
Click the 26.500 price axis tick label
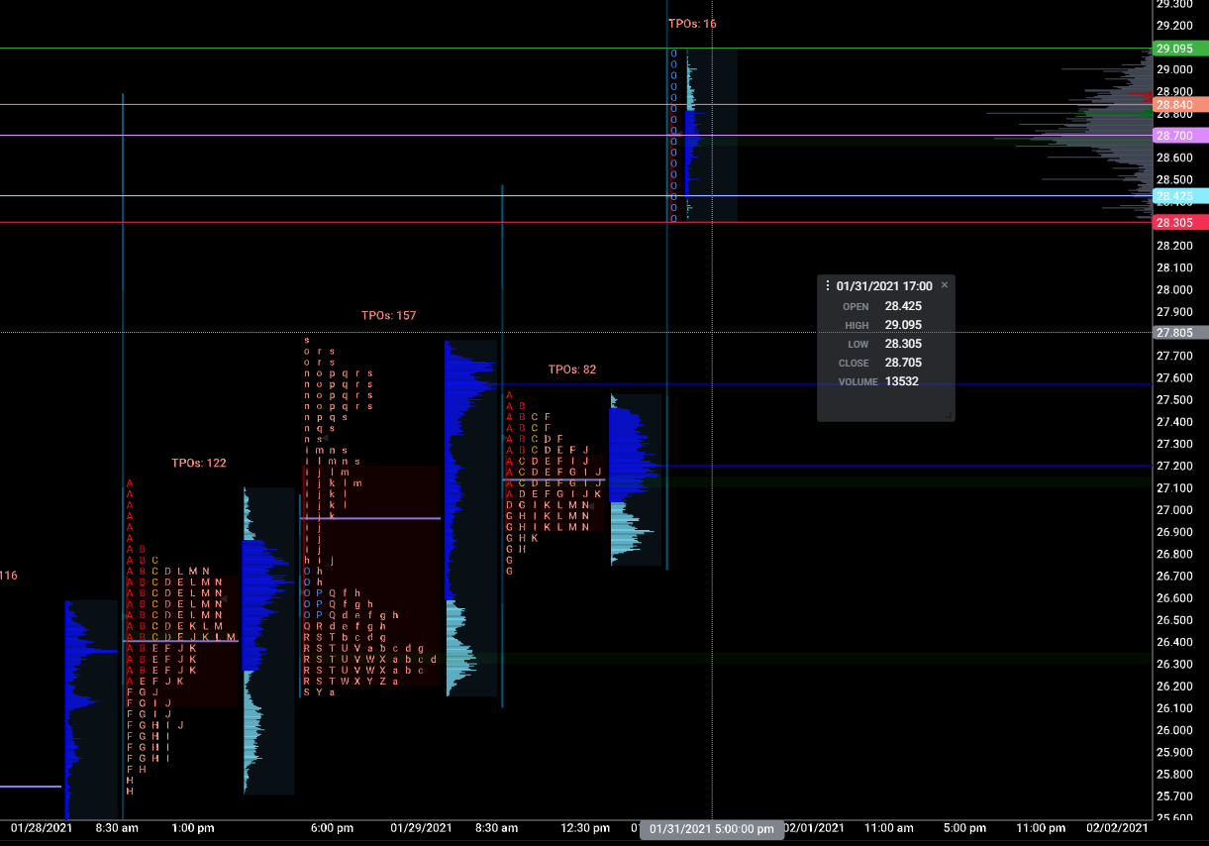tap(1173, 620)
